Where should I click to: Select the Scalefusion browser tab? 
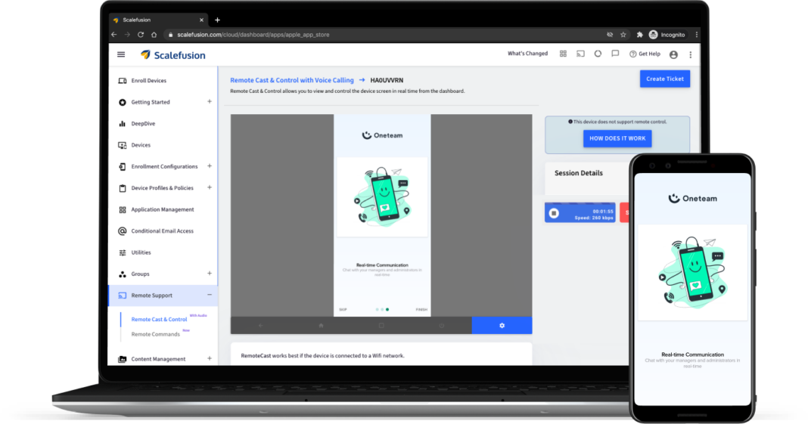157,20
